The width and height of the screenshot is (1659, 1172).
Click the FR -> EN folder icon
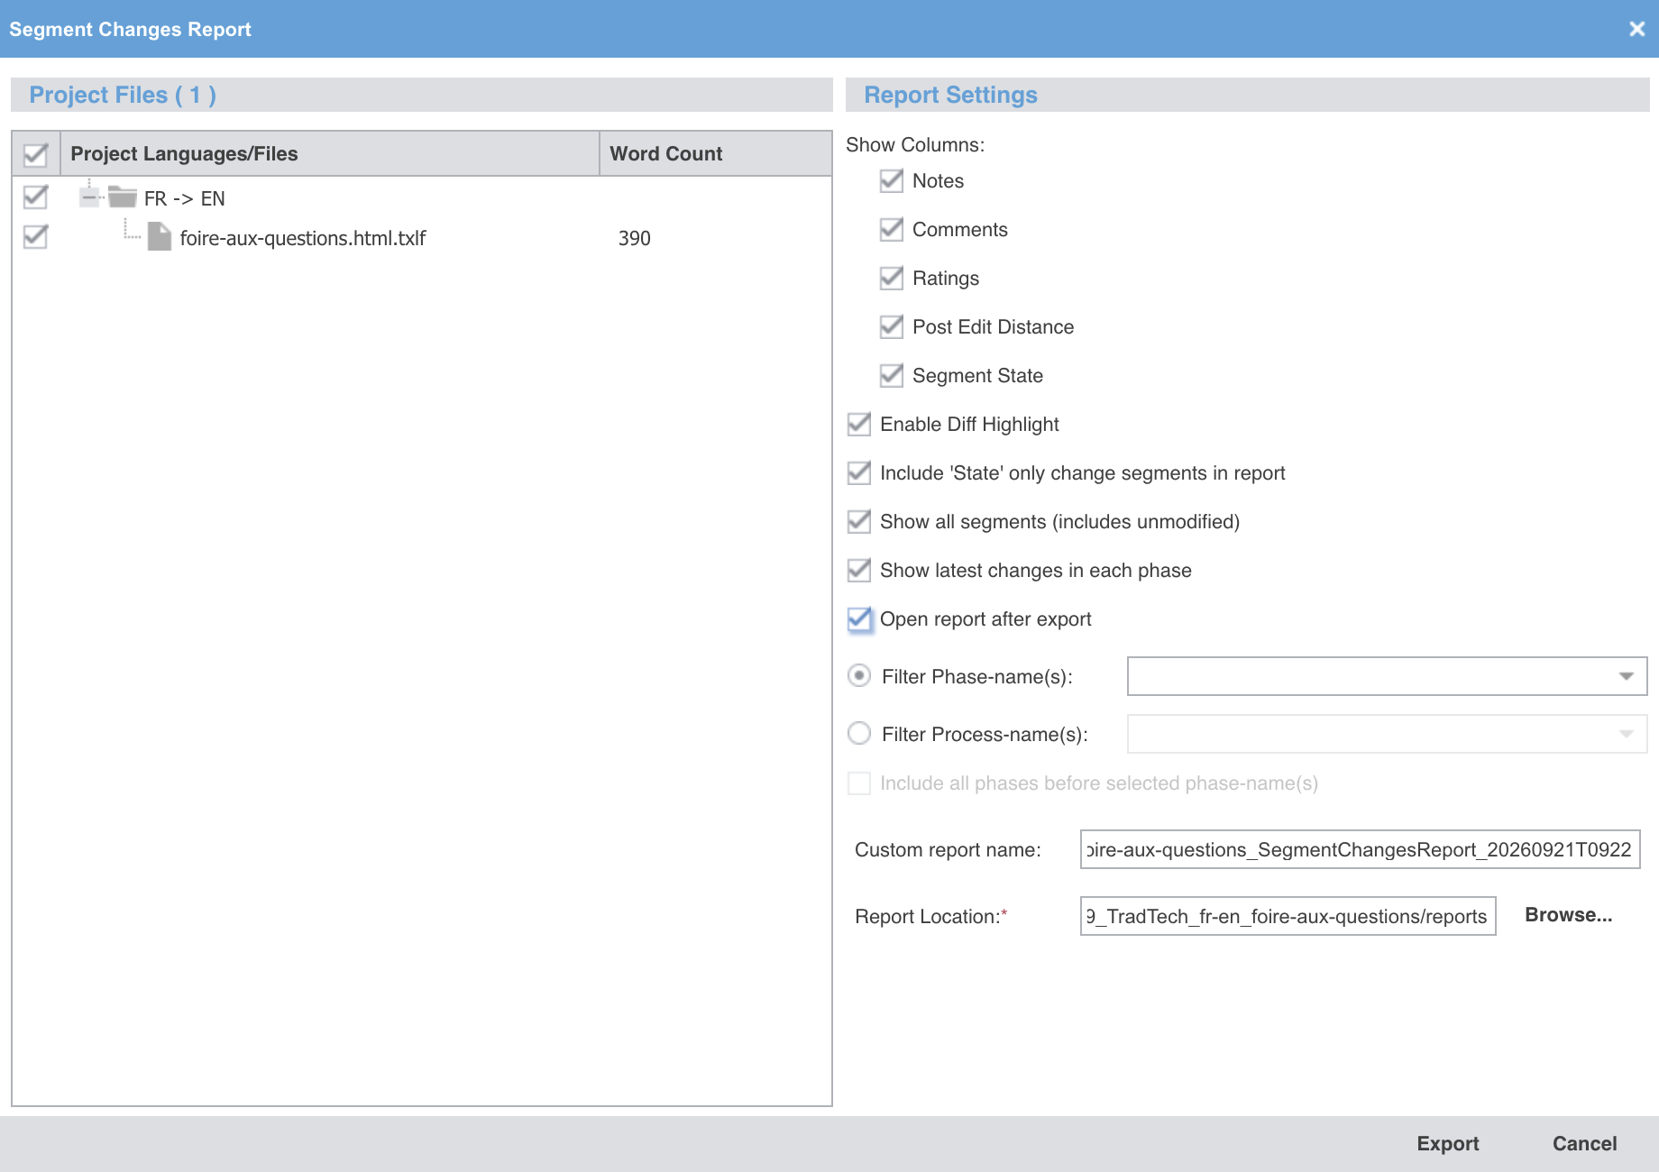(x=122, y=197)
